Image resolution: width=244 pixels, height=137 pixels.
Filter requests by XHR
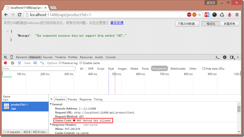click(91, 69)
